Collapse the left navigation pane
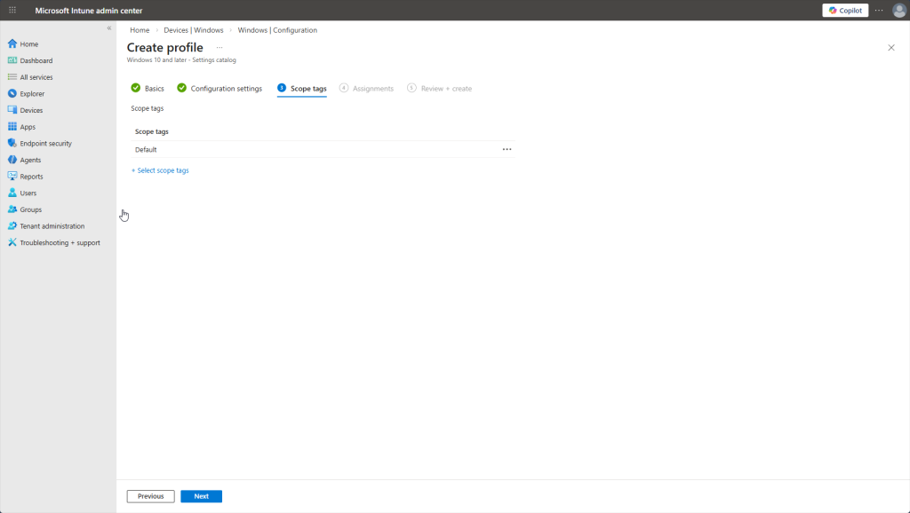This screenshot has width=910, height=513. tap(109, 28)
